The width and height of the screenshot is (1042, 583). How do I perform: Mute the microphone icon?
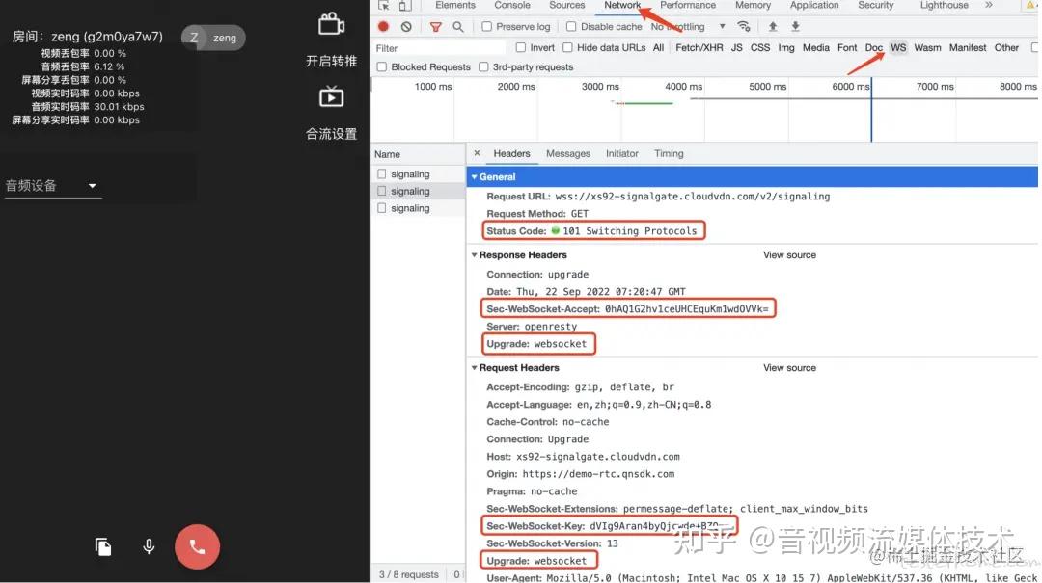149,546
